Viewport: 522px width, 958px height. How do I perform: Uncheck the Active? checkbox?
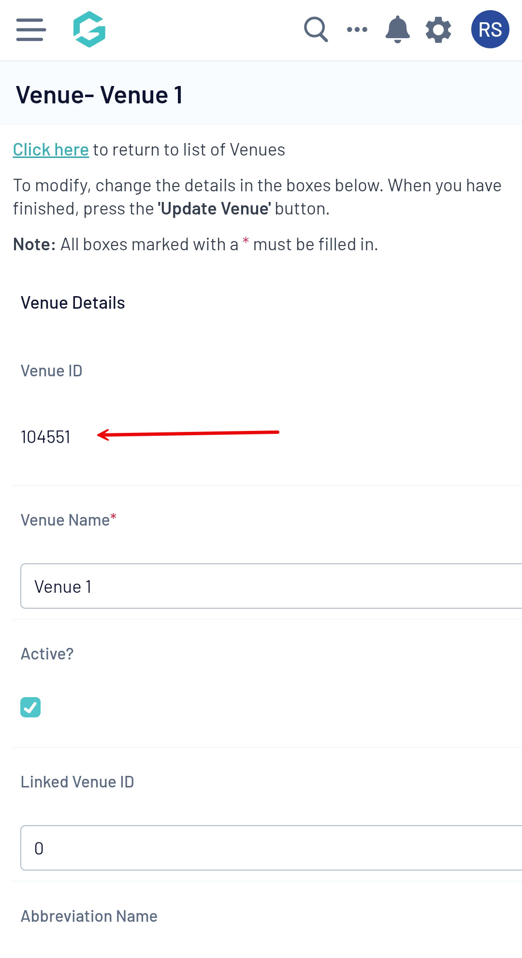(x=30, y=707)
